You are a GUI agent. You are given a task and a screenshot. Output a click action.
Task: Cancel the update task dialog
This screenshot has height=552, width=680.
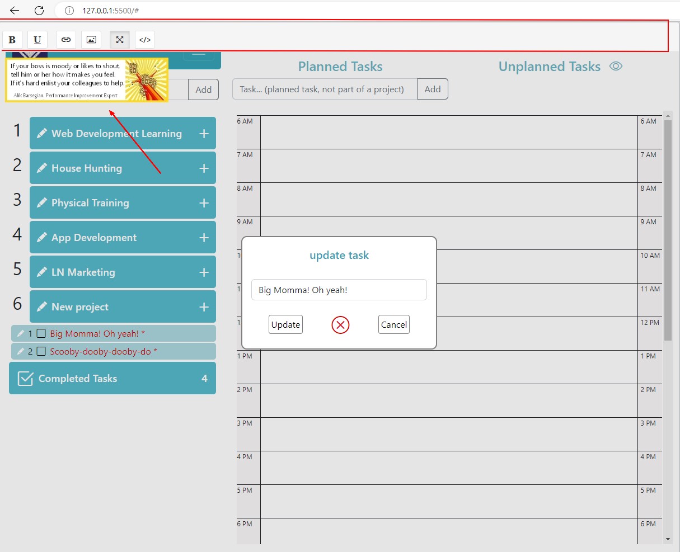pyautogui.click(x=393, y=324)
